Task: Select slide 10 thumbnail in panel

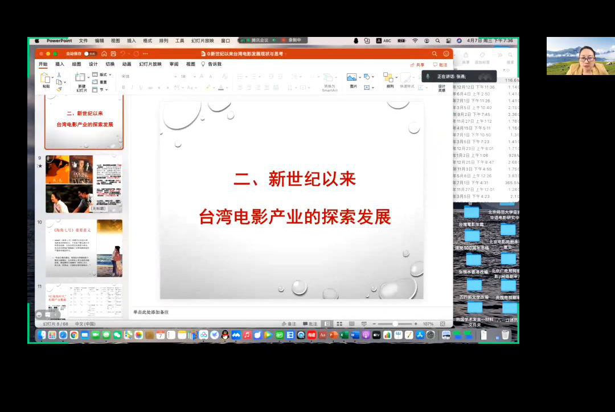Action: pos(84,248)
